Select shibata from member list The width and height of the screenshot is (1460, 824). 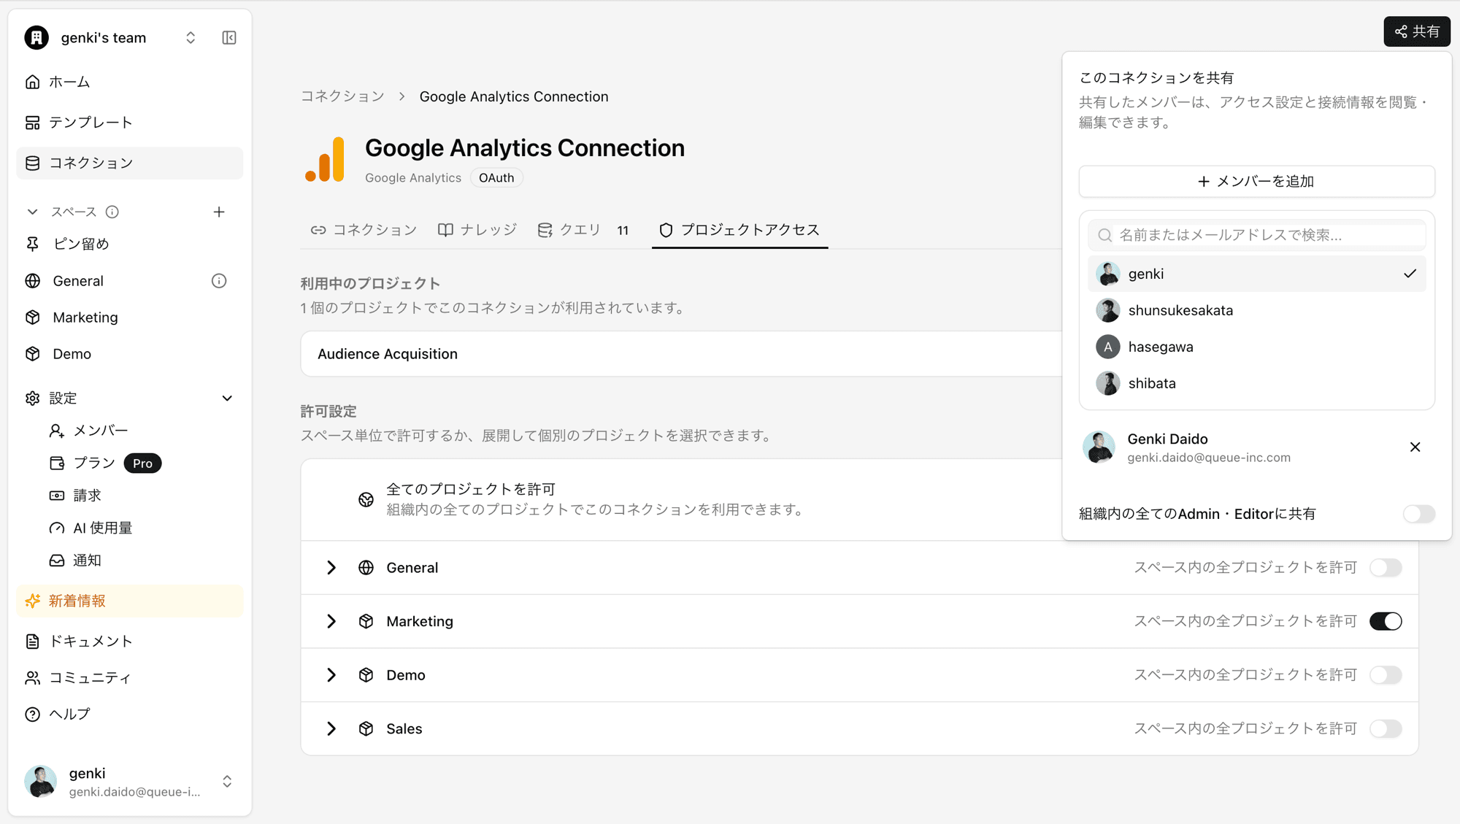pyautogui.click(x=1256, y=383)
